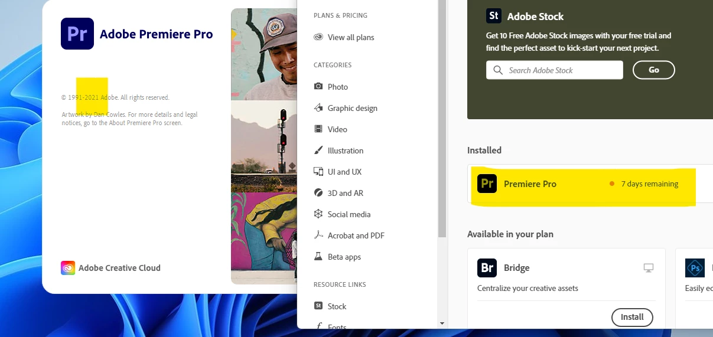Click the Bridge Br app icon
This screenshot has width=713, height=337.
(x=487, y=268)
